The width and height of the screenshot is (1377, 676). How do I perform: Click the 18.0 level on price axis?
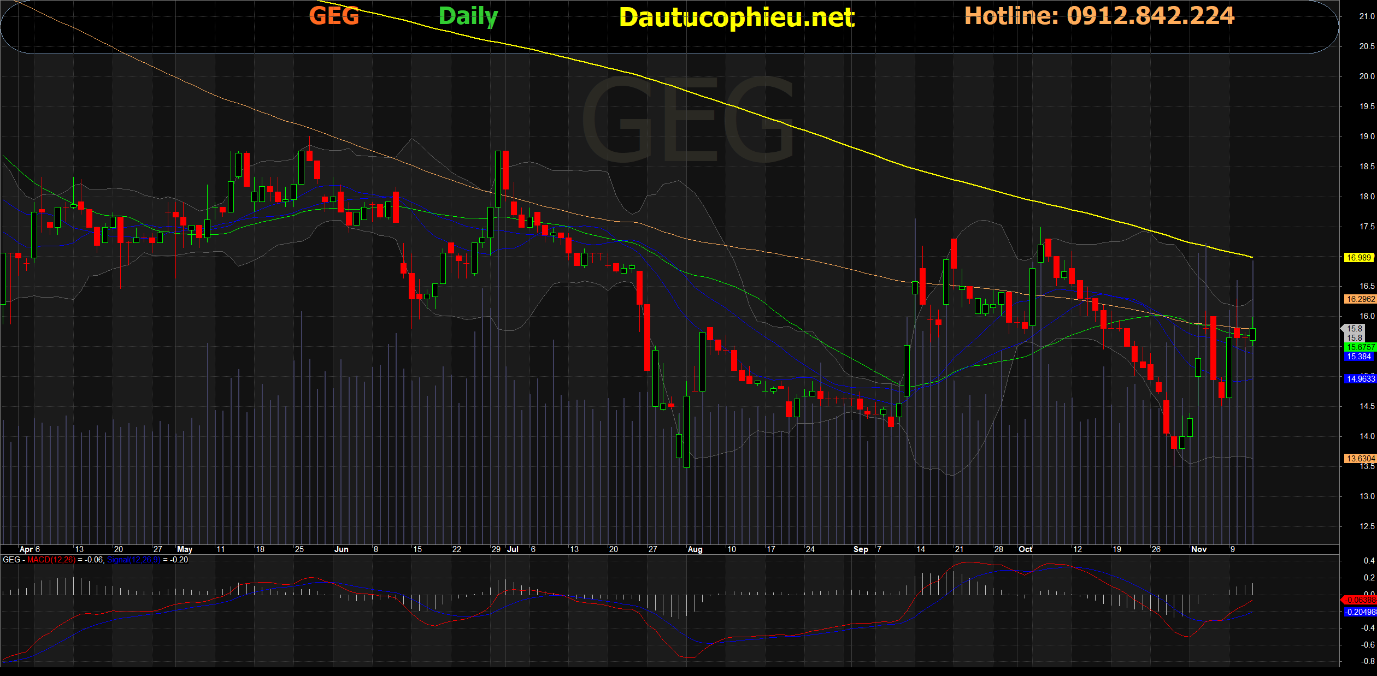(1366, 197)
